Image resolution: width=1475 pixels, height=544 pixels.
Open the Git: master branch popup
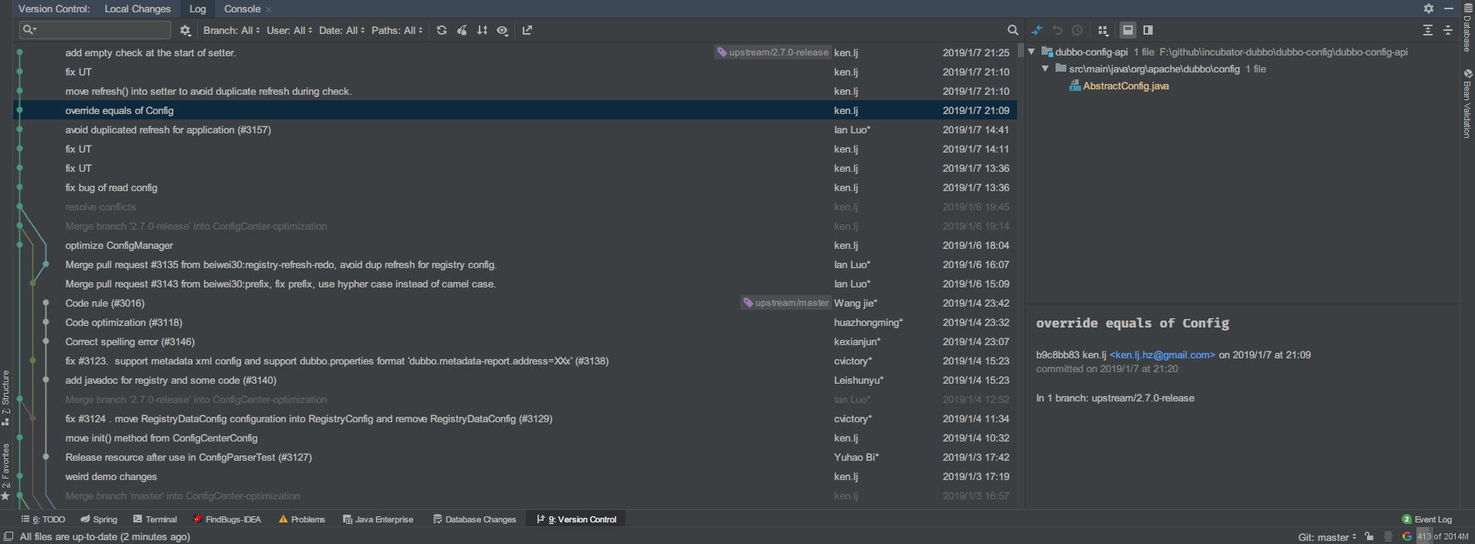[x=1327, y=537]
